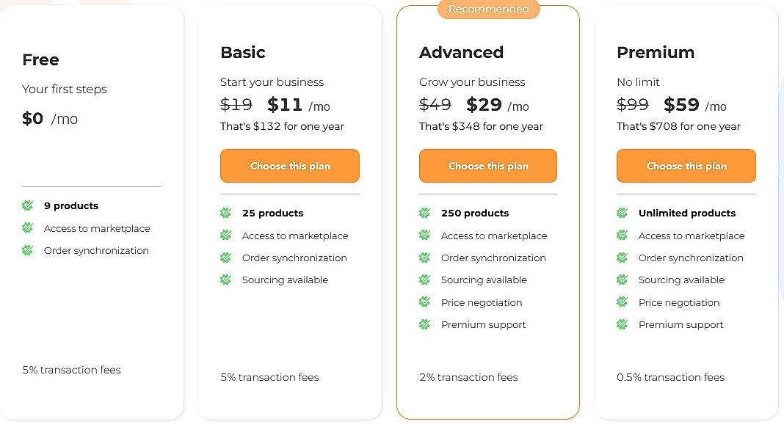Click the Access to marketplace checkmark in Advanced
The height and width of the screenshot is (427, 784).
coord(424,236)
